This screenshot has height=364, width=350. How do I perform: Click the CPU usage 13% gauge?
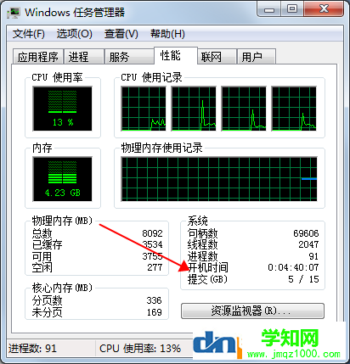pyautogui.click(x=62, y=109)
